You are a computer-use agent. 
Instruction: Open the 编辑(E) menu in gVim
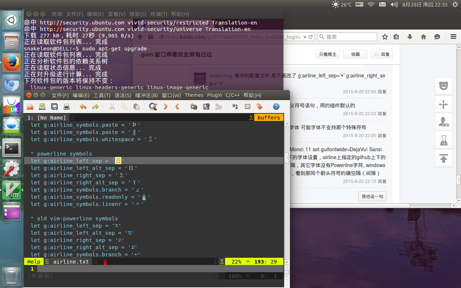pyautogui.click(x=81, y=95)
